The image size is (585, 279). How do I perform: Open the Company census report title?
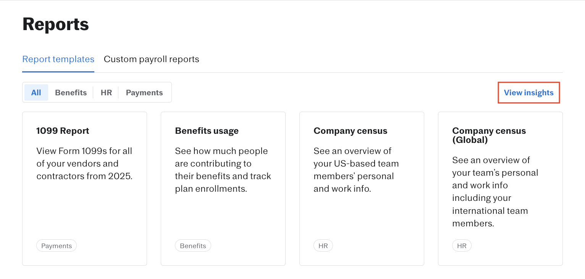tap(350, 131)
